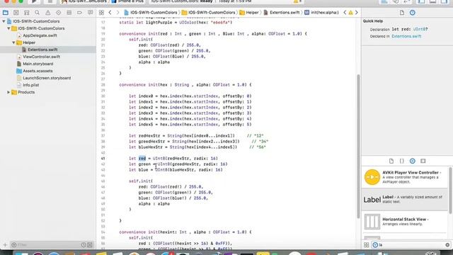Image resolution: width=453 pixels, height=255 pixels.
Task: Open init(hex:alpha:) breadcrumb symbol menu
Action: [321, 13]
